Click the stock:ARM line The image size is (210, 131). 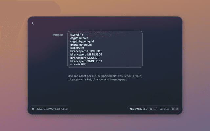(77, 48)
